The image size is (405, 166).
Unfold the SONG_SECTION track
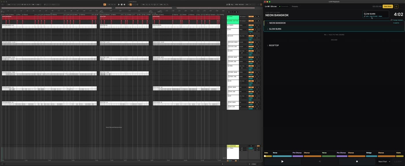[228, 21]
